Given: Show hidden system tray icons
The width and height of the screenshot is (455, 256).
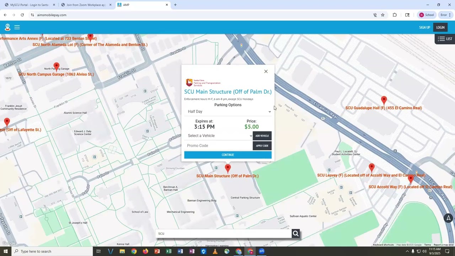Looking at the screenshot, I should [407, 251].
